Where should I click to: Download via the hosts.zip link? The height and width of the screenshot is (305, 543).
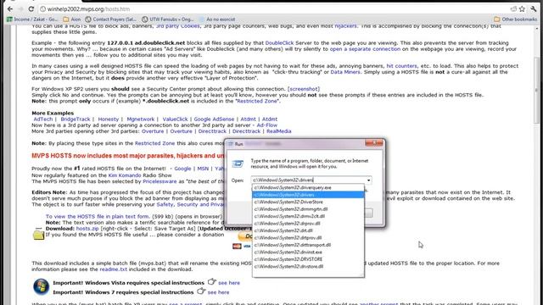tap(87, 229)
